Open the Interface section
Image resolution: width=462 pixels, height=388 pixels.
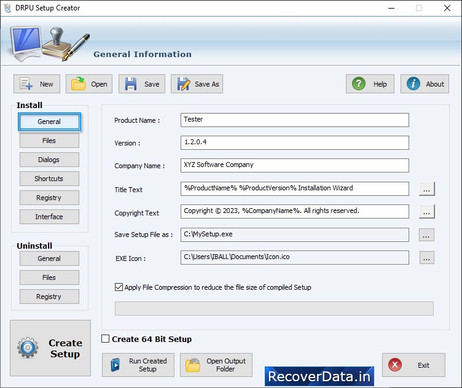(49, 217)
